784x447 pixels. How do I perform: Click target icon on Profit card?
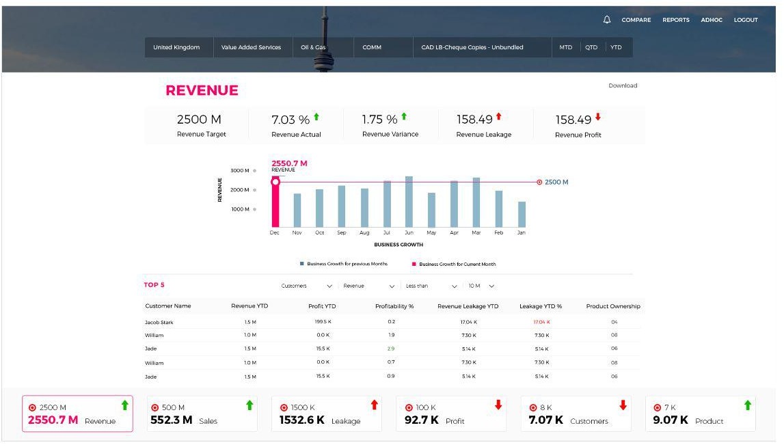point(409,408)
